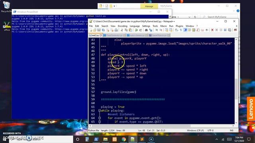Viewport: 255px width, 143px height.
Task: Click the Cut scissors icon
Action: point(122,30)
